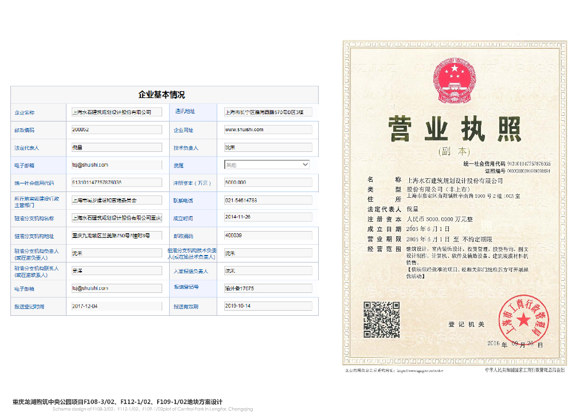Click the red national emblem on the license

[x=455, y=80]
